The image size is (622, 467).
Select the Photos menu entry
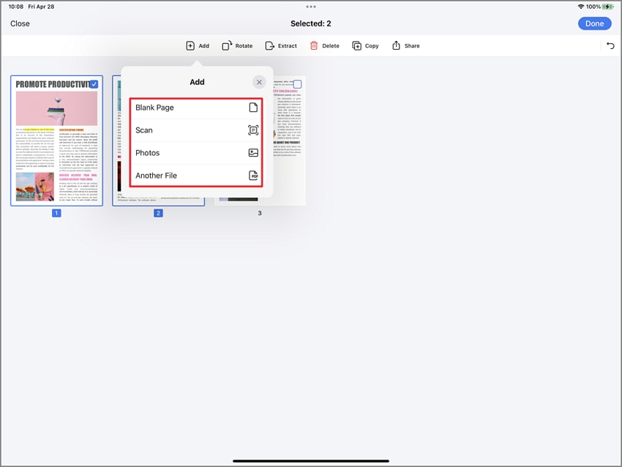[x=196, y=153]
